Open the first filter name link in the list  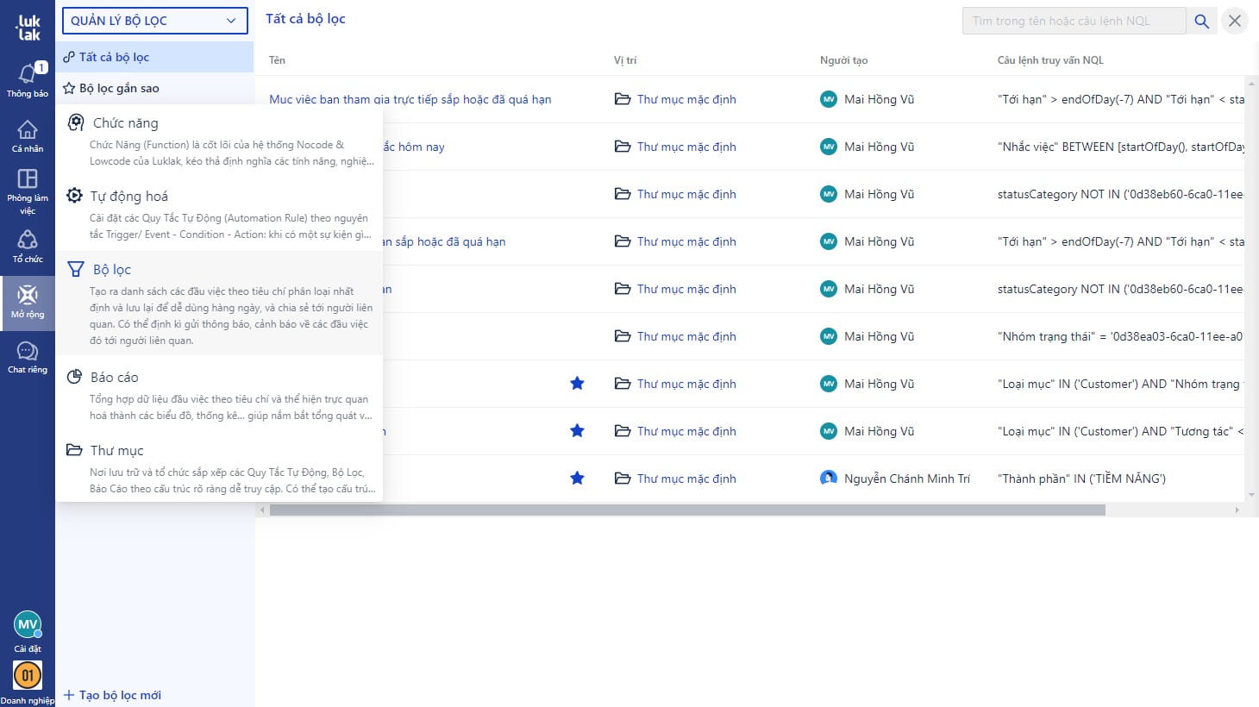[410, 99]
